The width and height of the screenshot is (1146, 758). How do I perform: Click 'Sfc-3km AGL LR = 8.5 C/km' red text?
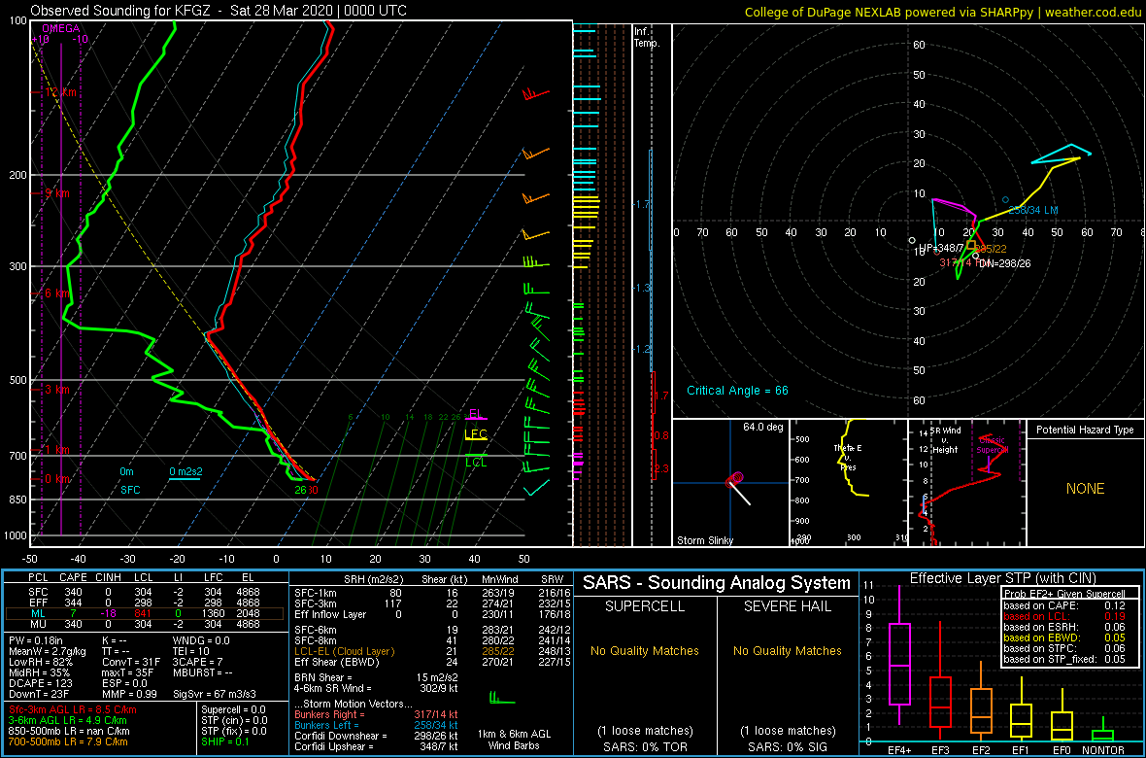tap(73, 709)
